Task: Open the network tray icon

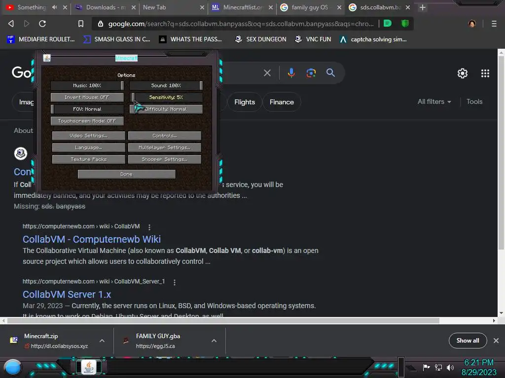Action: click(438, 367)
